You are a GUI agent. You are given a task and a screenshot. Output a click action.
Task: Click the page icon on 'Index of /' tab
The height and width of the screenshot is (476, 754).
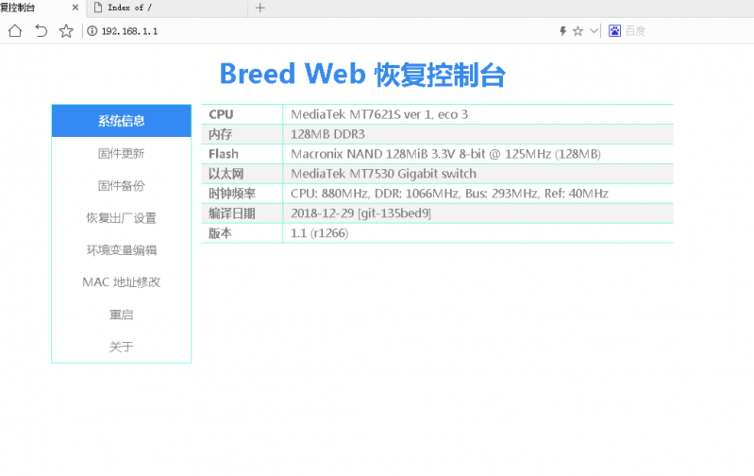(x=98, y=8)
